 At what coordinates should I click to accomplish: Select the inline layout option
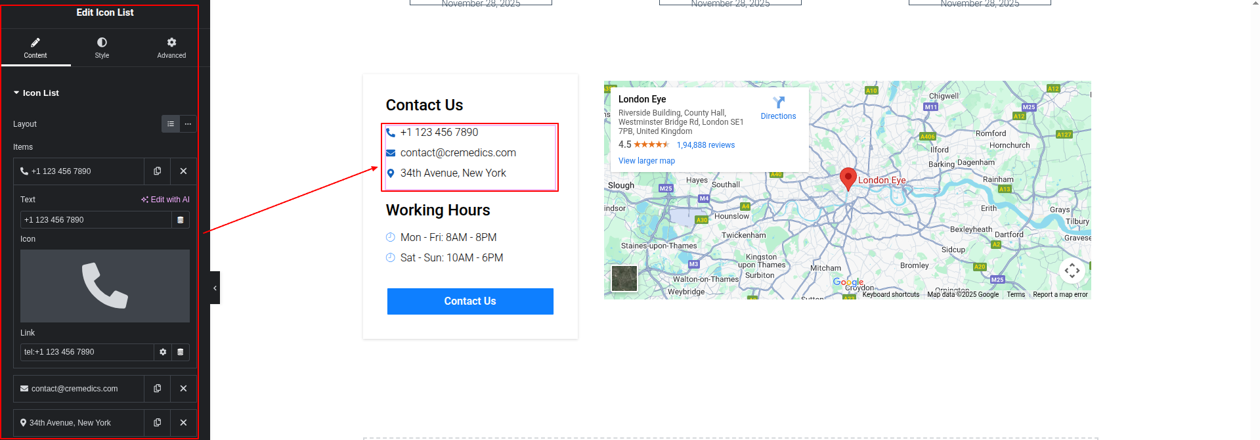click(x=188, y=124)
